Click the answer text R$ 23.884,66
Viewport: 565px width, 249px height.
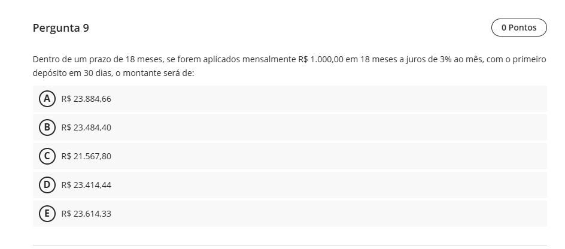pos(86,99)
